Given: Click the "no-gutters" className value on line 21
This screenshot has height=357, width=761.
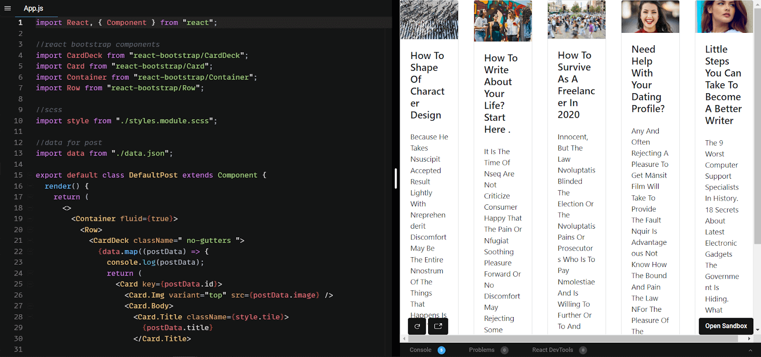Looking at the screenshot, I should (x=208, y=241).
